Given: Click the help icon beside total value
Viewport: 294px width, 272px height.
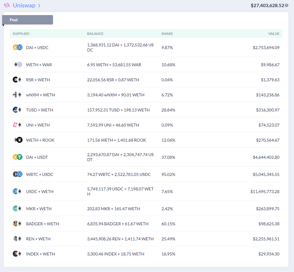Looking at the screenshot, I should click(x=287, y=5).
